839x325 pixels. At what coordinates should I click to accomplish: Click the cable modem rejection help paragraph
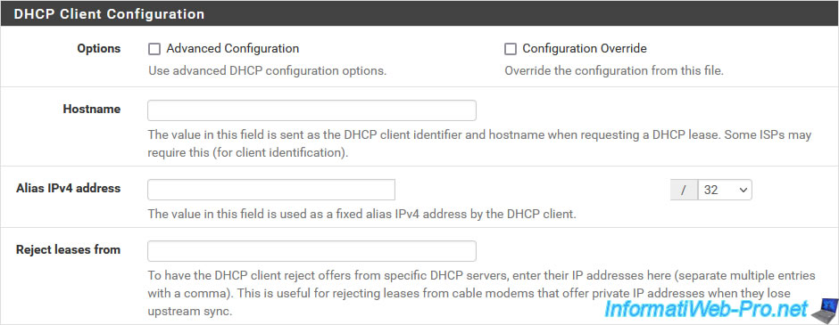482,294
